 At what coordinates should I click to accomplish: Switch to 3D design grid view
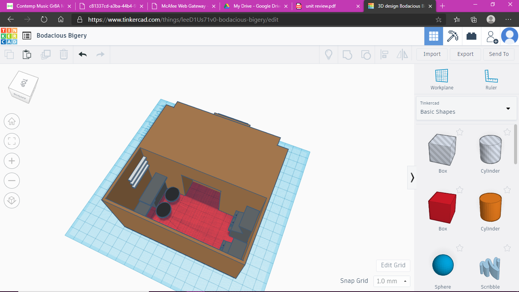pyautogui.click(x=434, y=36)
